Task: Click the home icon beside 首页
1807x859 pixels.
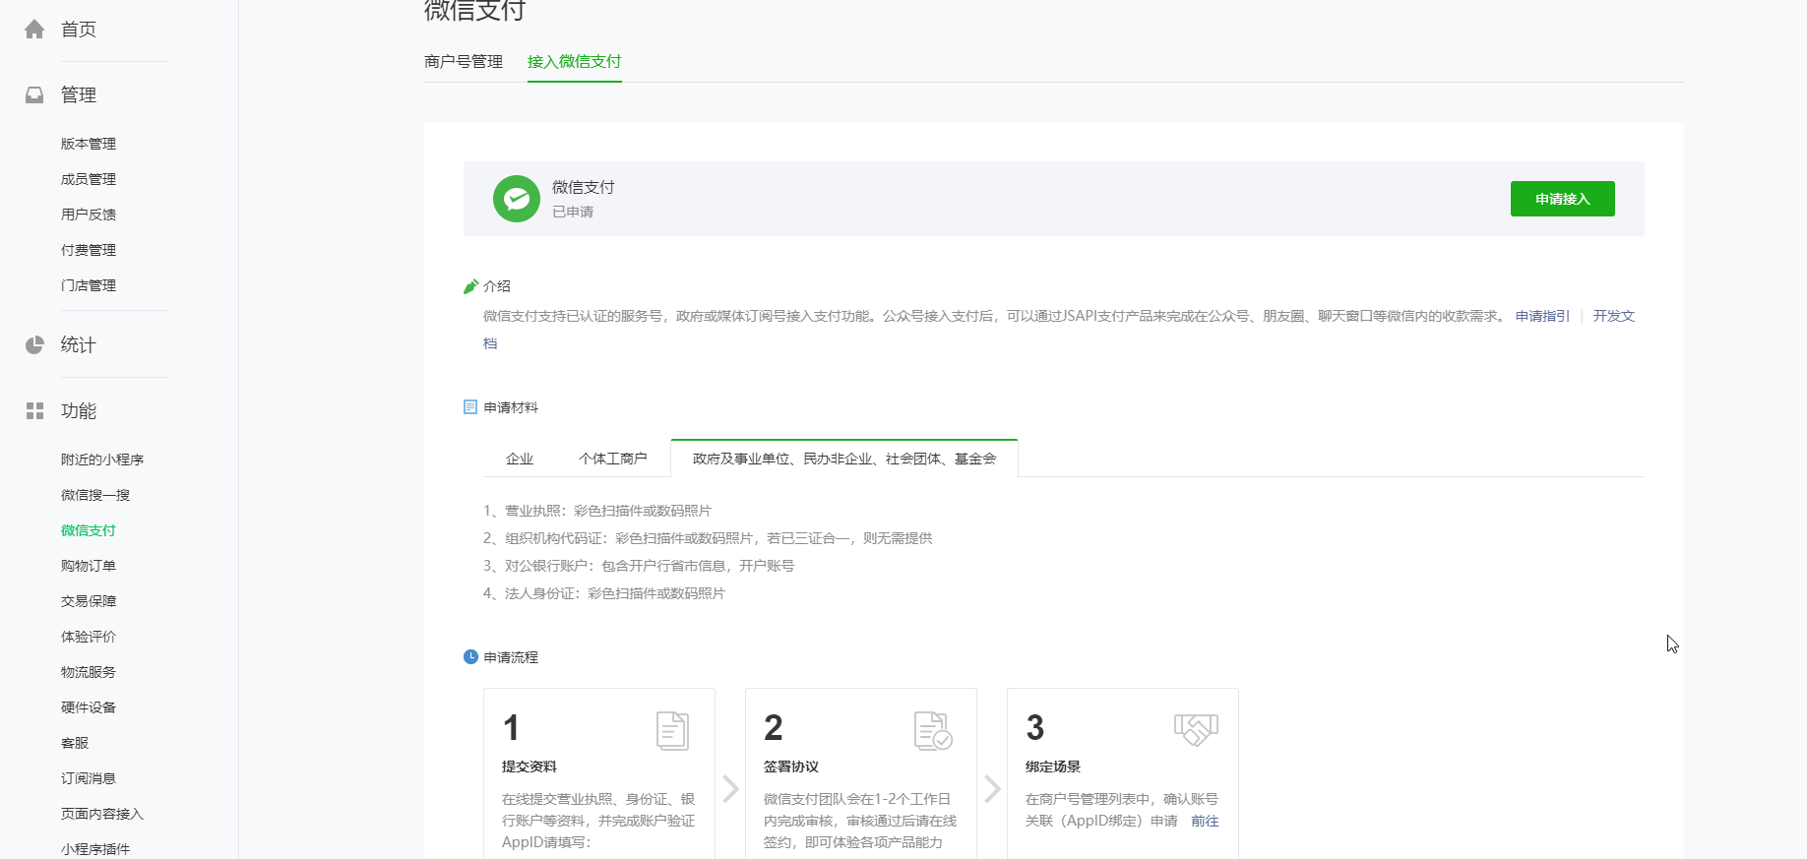Action: point(34,30)
